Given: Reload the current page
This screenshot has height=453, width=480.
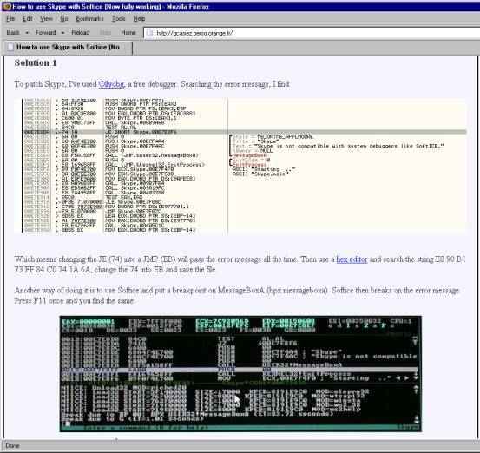Looking at the screenshot, I should [81, 32].
